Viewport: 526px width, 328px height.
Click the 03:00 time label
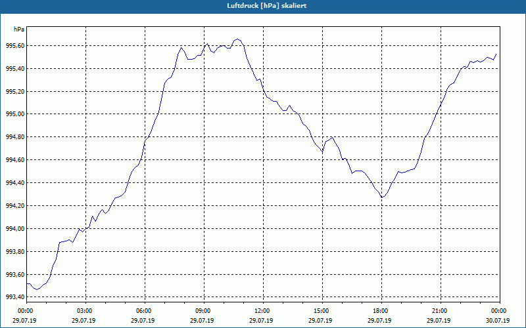tap(86, 311)
